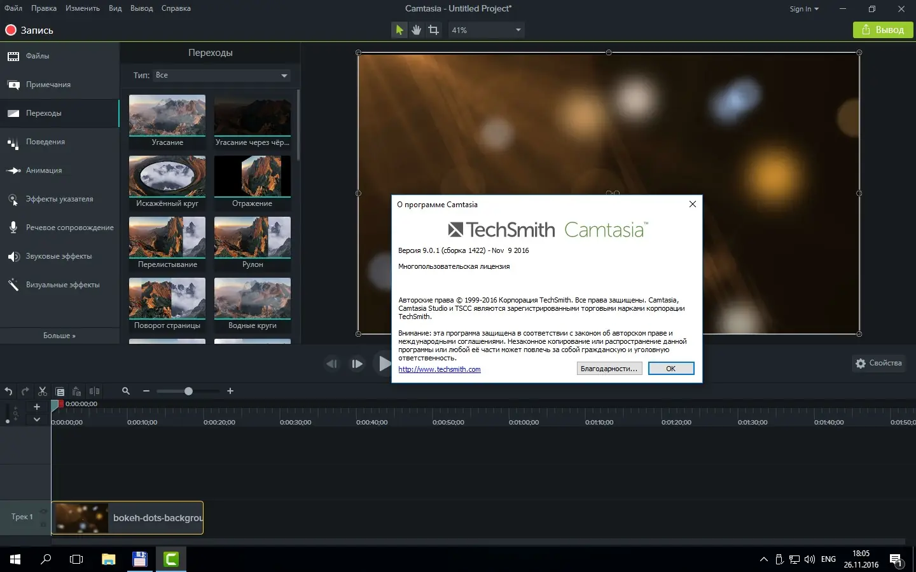This screenshot has width=916, height=572.
Task: Select the arrow Edit mode tool
Action: [x=399, y=30]
